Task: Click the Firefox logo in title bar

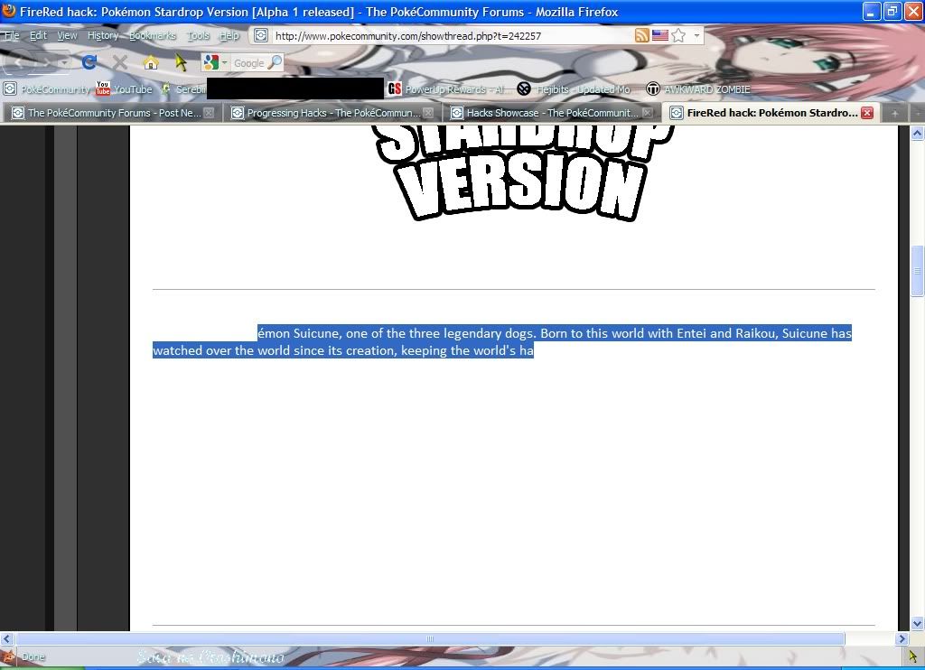Action: pos(9,11)
